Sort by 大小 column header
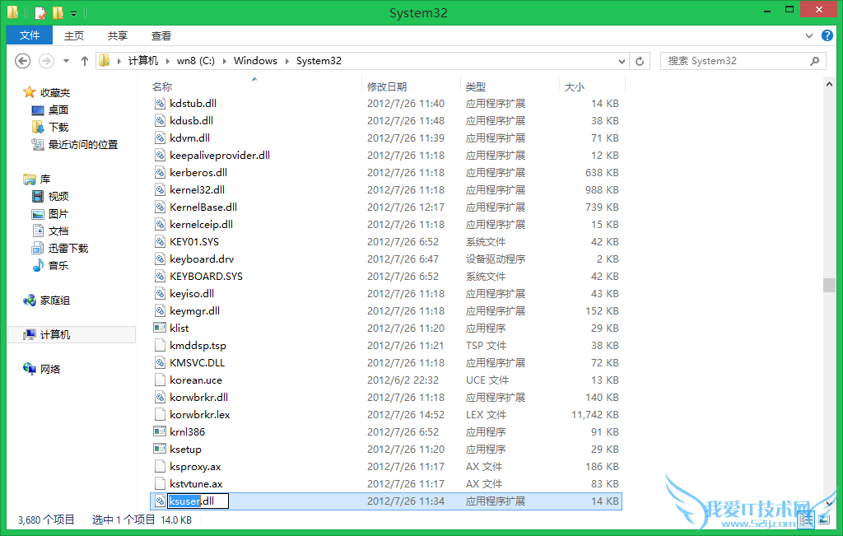The image size is (843, 536). point(574,86)
